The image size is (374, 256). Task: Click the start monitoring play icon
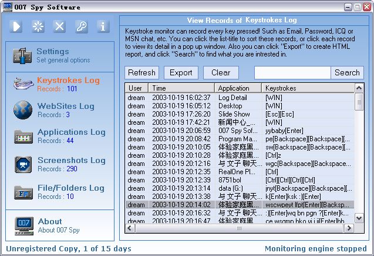point(16,26)
